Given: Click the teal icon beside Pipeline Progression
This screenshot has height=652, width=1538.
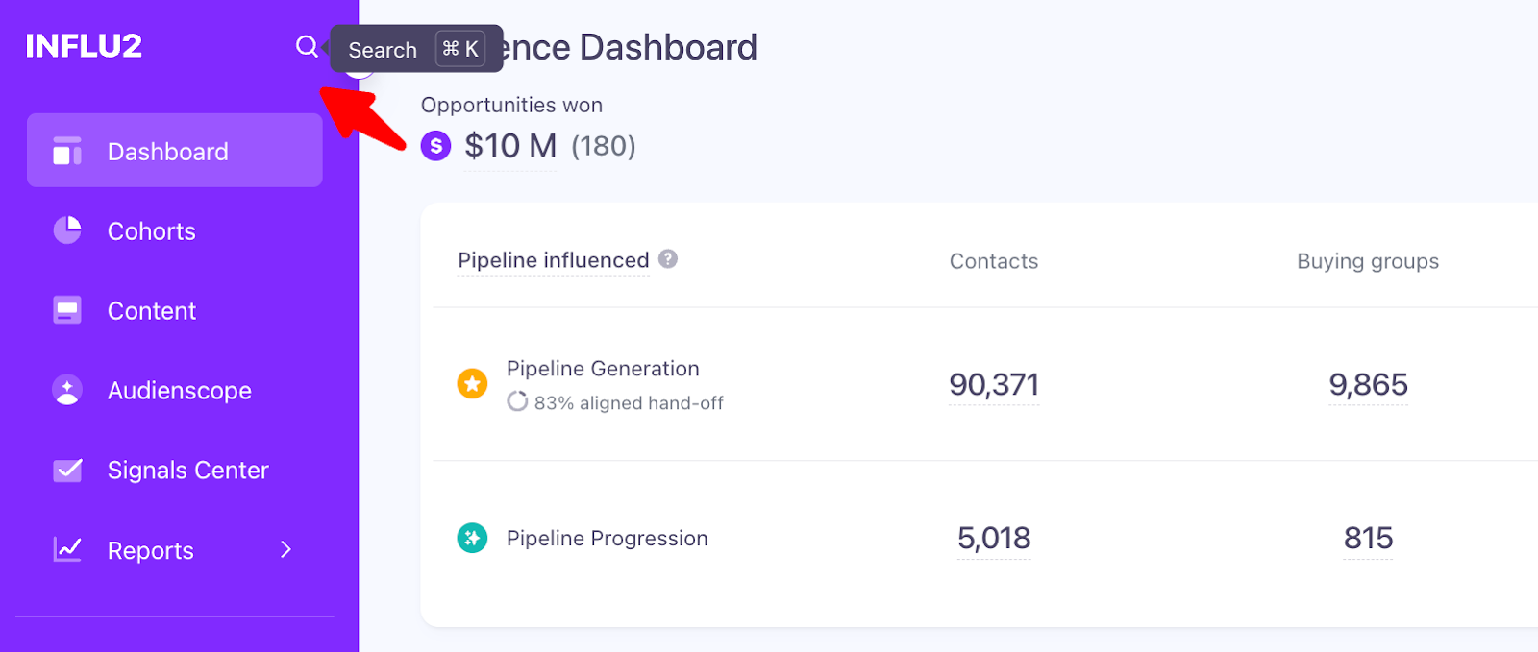Looking at the screenshot, I should (472, 539).
